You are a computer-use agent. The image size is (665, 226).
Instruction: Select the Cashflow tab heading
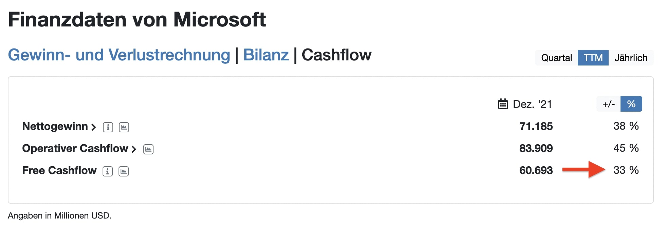click(x=336, y=55)
